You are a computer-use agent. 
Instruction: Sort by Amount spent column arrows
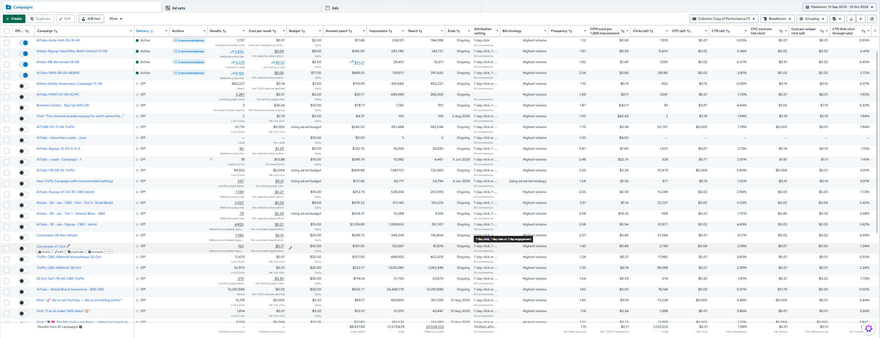click(x=350, y=31)
